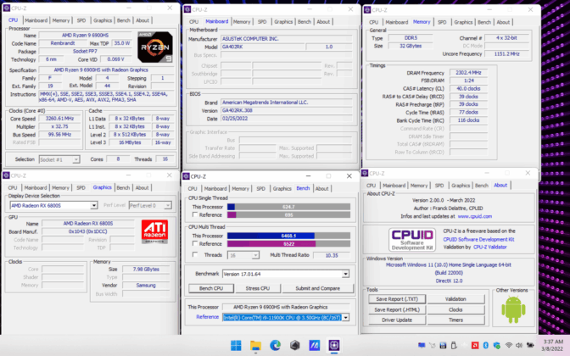Enable Reference checkbox under CPU Single Thread
Viewport: 570px width, 356px height.
(195, 214)
